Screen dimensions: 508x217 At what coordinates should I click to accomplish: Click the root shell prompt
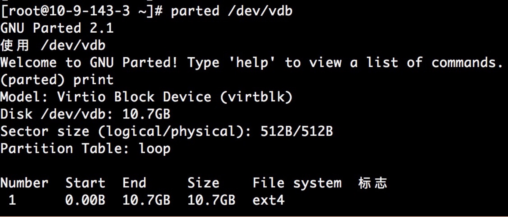[81, 11]
